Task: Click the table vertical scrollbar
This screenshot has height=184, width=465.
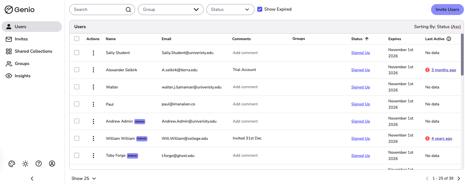Action: click(462, 55)
